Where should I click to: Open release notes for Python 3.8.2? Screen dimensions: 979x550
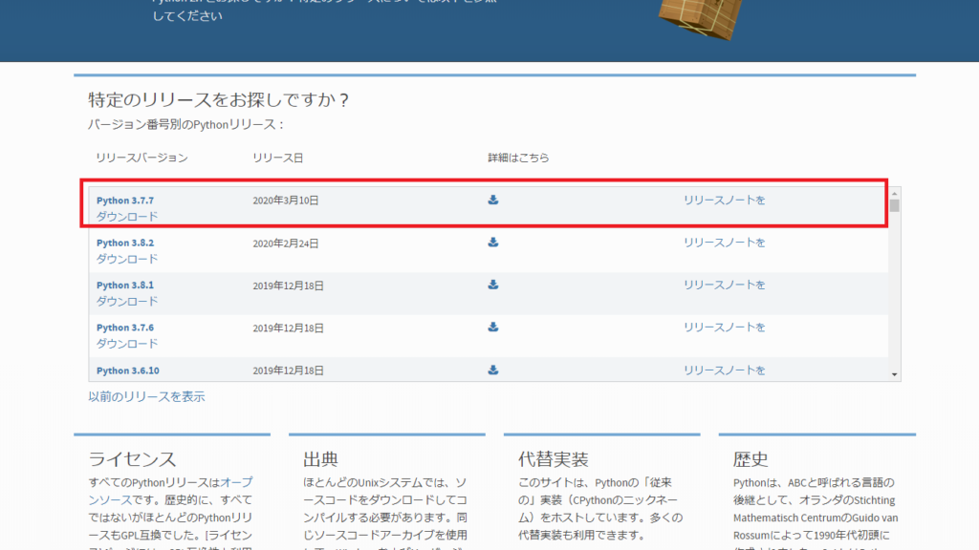tap(723, 243)
